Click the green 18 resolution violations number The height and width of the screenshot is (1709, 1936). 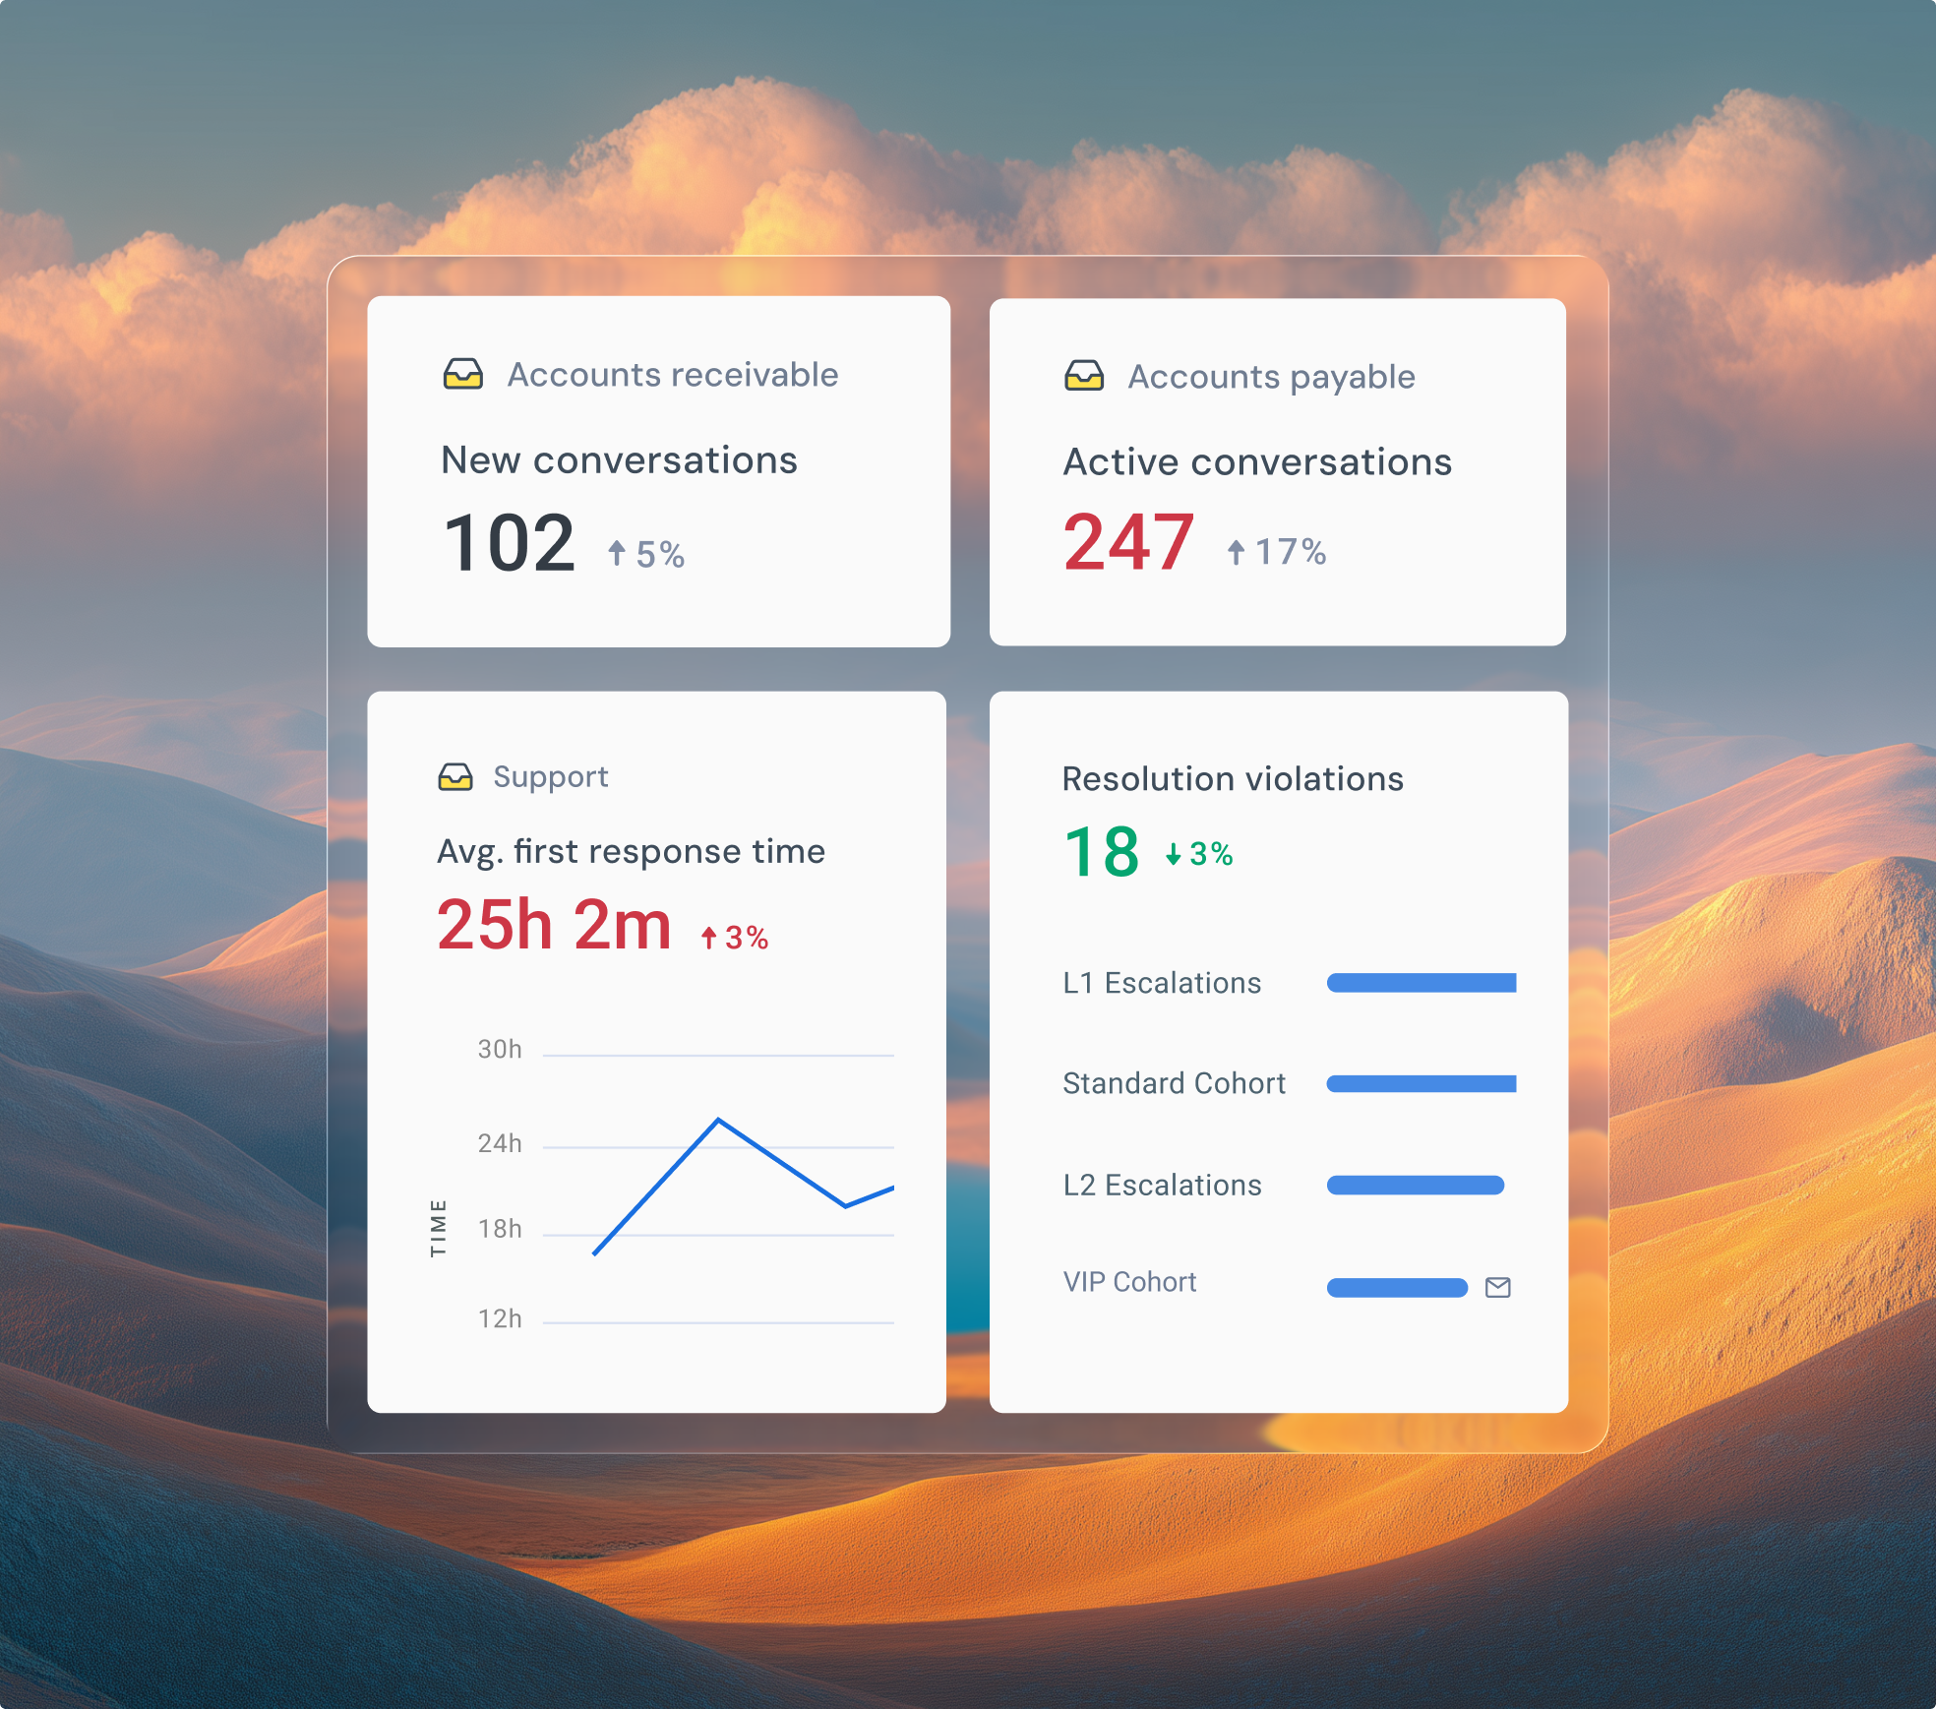click(1102, 852)
